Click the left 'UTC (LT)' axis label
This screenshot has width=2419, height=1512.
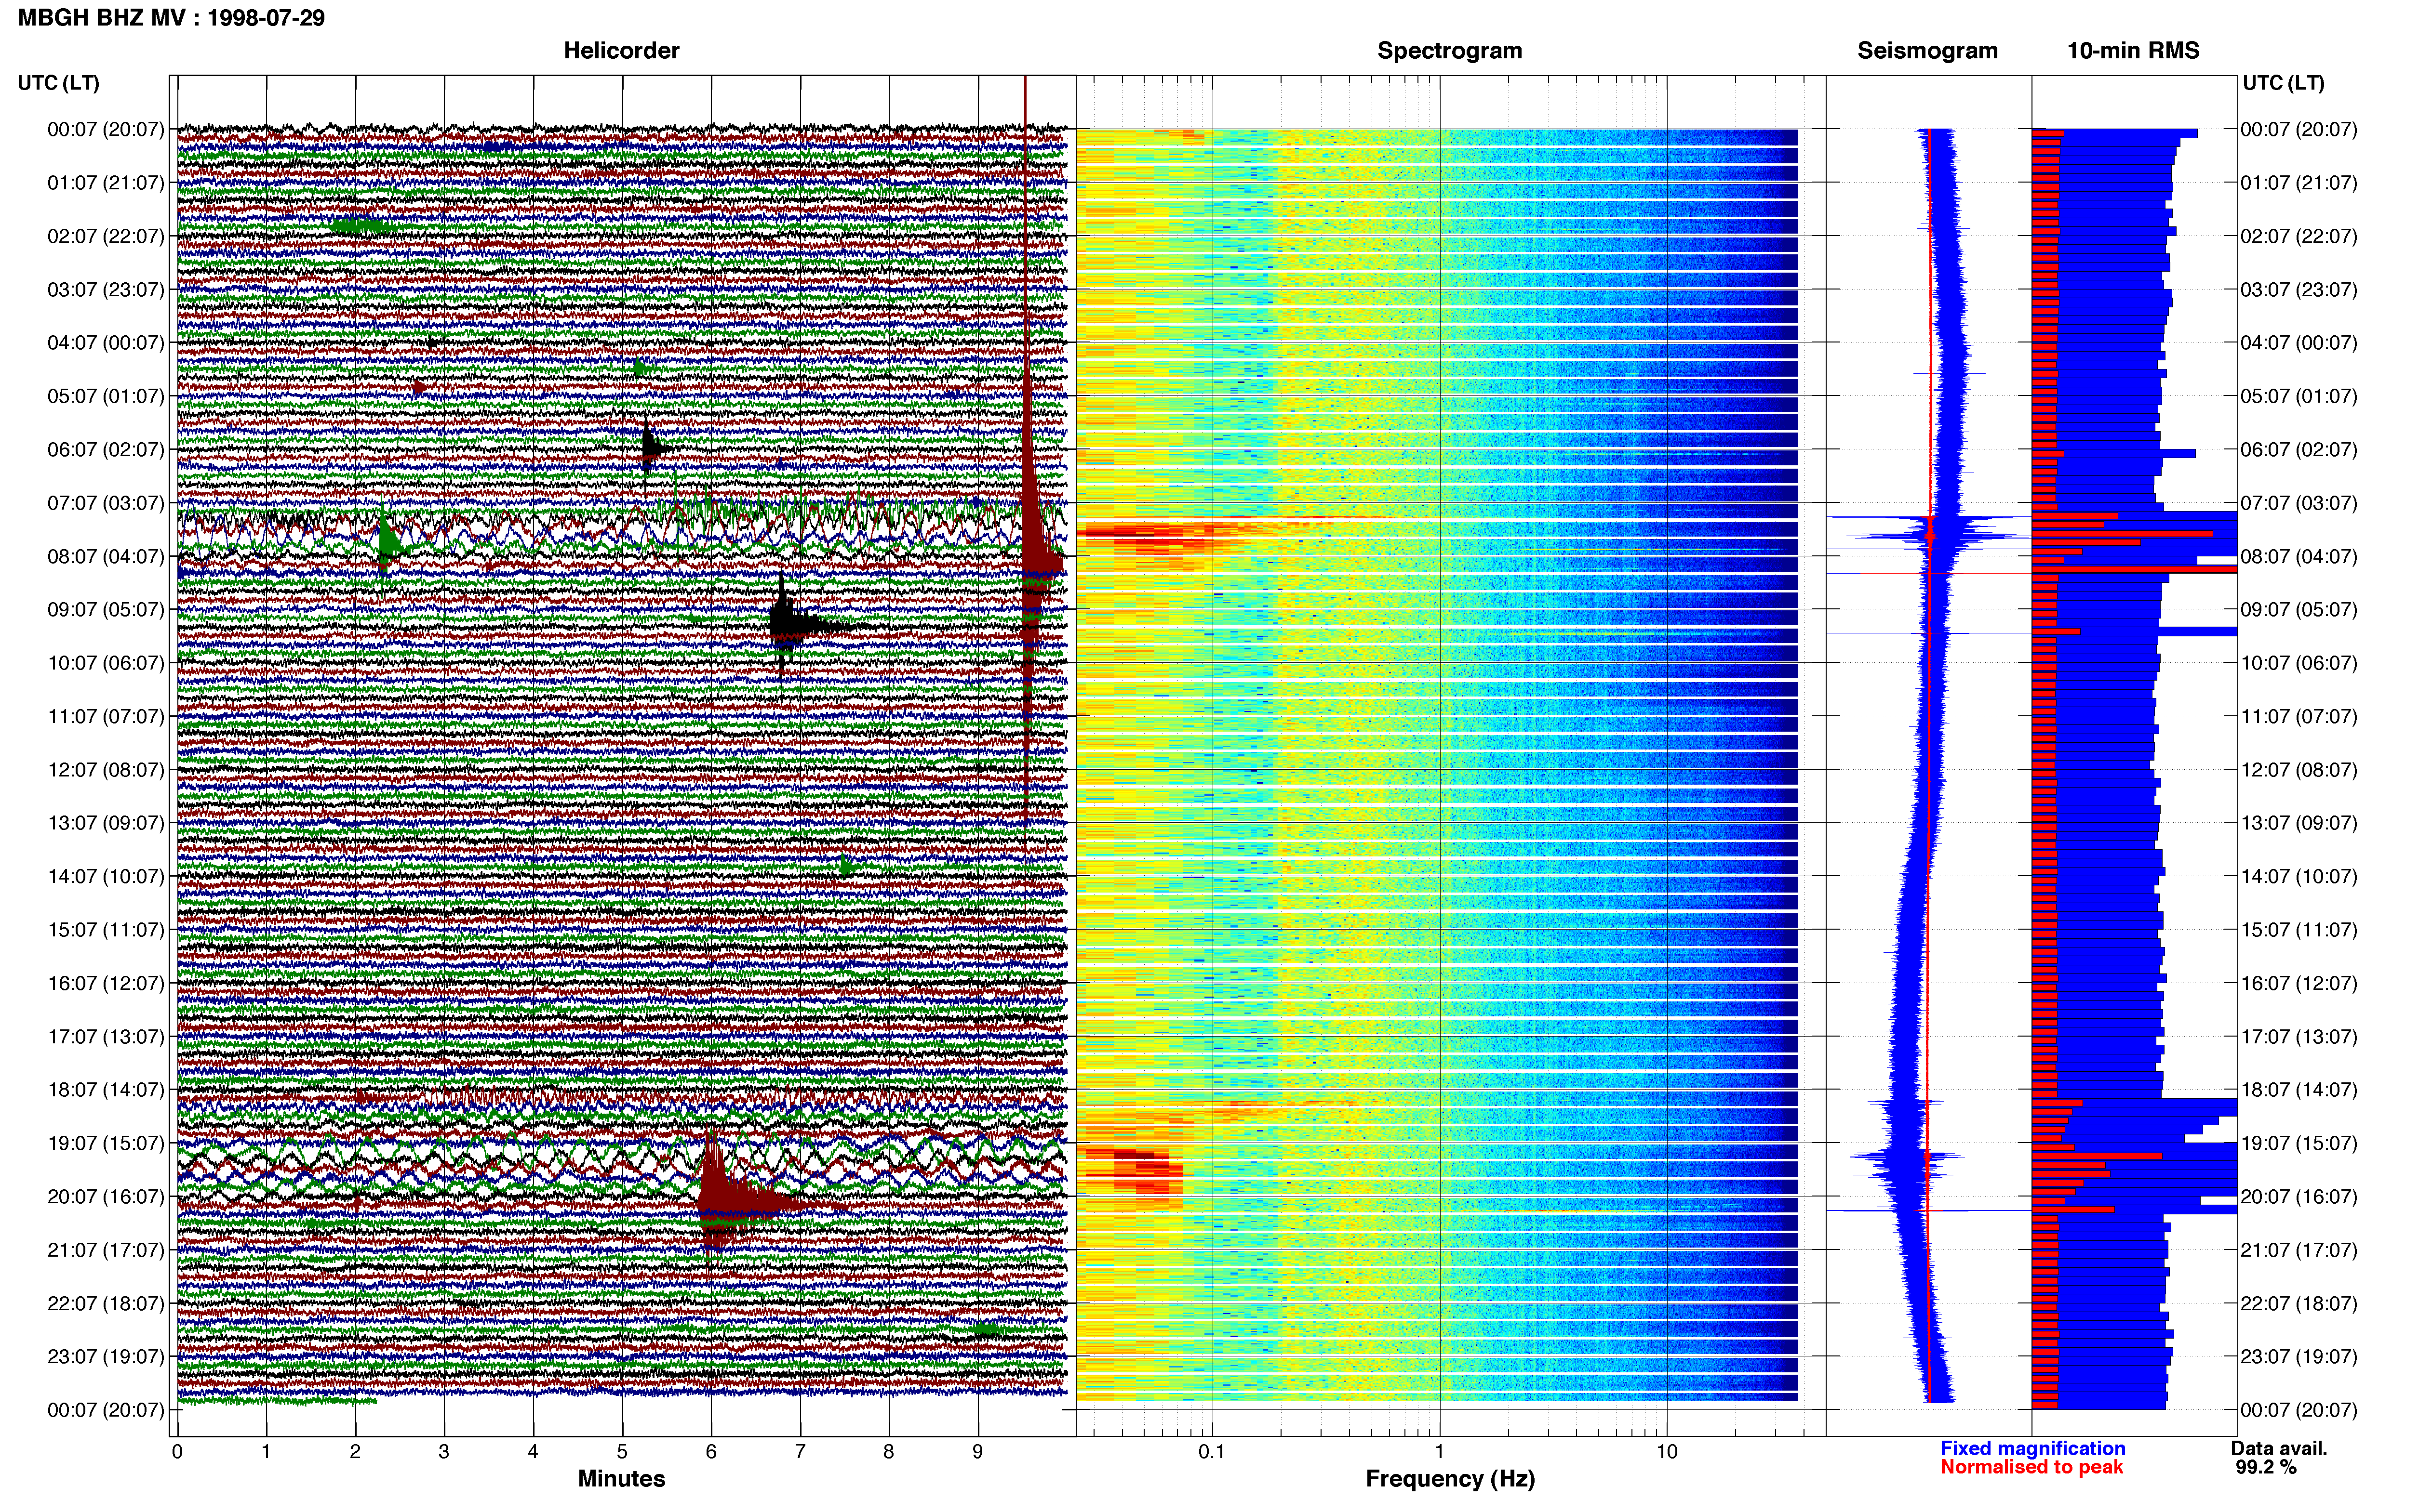[59, 83]
